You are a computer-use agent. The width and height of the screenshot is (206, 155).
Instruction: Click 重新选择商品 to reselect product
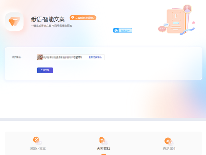95,57
